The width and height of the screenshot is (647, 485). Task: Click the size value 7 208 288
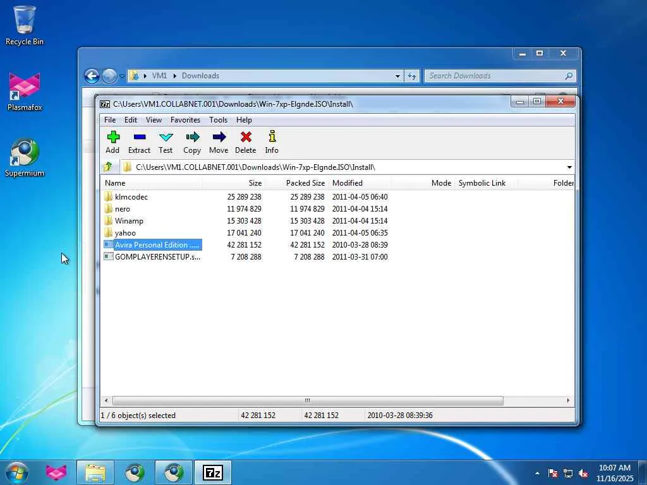click(x=246, y=256)
